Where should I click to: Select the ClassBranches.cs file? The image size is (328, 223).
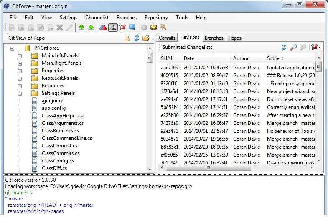[x=60, y=131]
